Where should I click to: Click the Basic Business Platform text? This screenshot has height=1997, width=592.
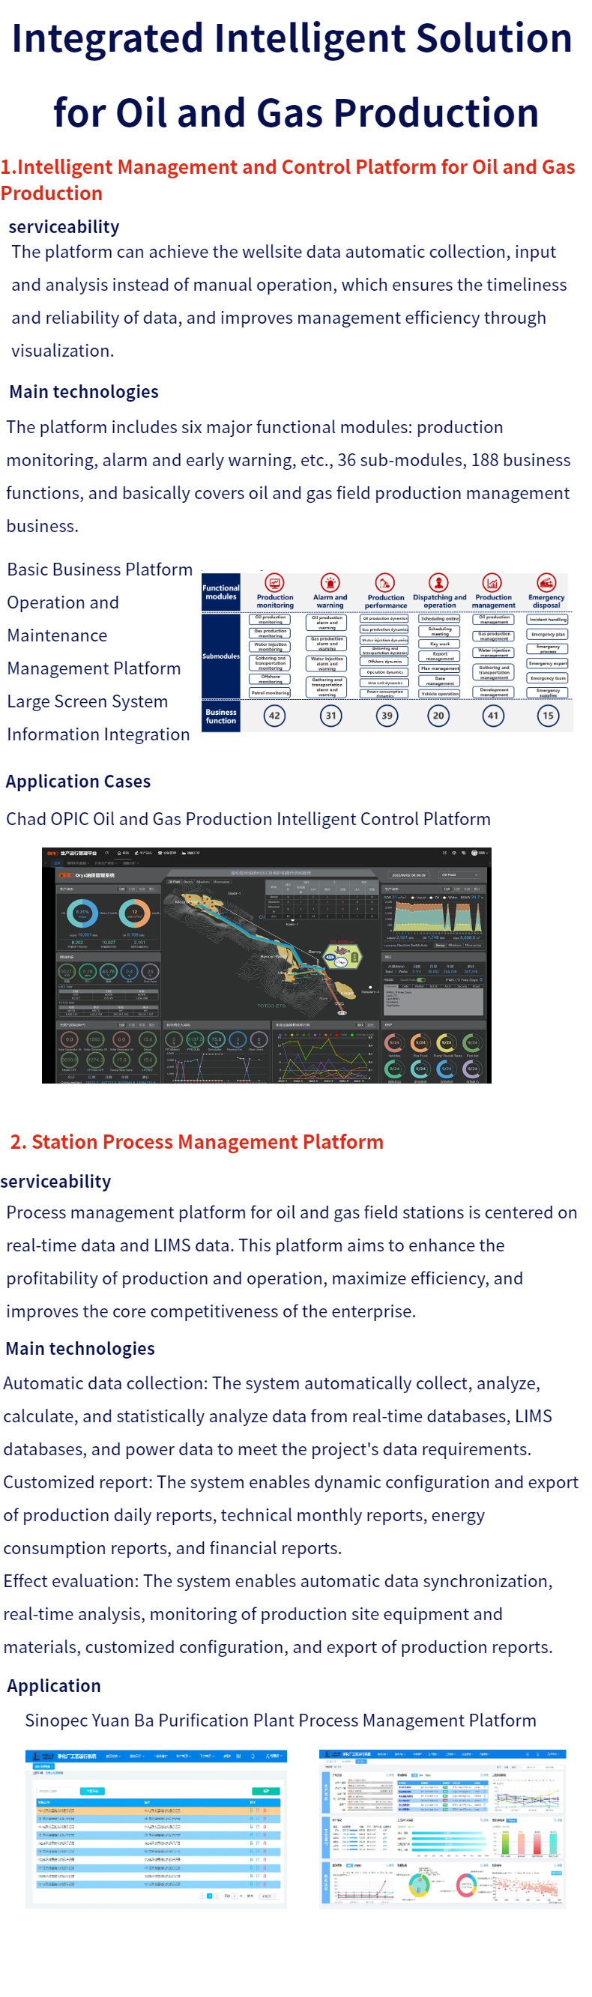click(100, 570)
